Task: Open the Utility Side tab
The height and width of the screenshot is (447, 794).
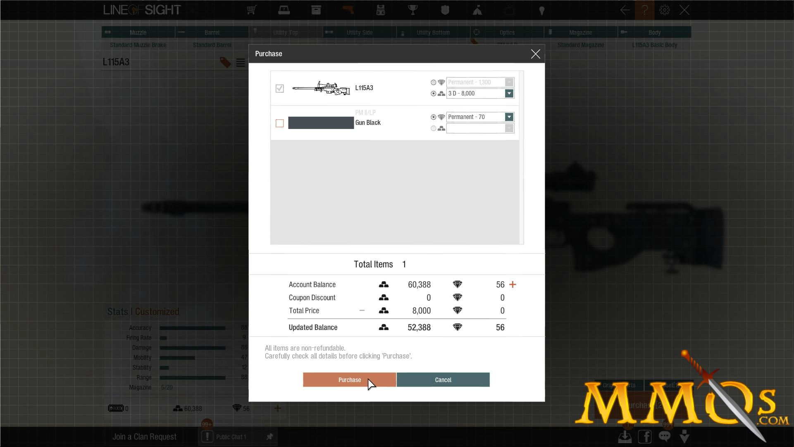Action: [x=359, y=32]
